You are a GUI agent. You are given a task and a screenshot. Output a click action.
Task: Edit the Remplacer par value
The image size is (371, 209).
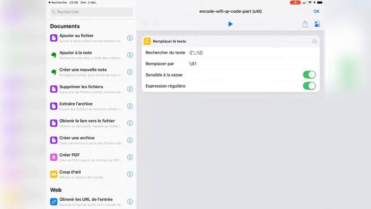tap(192, 64)
